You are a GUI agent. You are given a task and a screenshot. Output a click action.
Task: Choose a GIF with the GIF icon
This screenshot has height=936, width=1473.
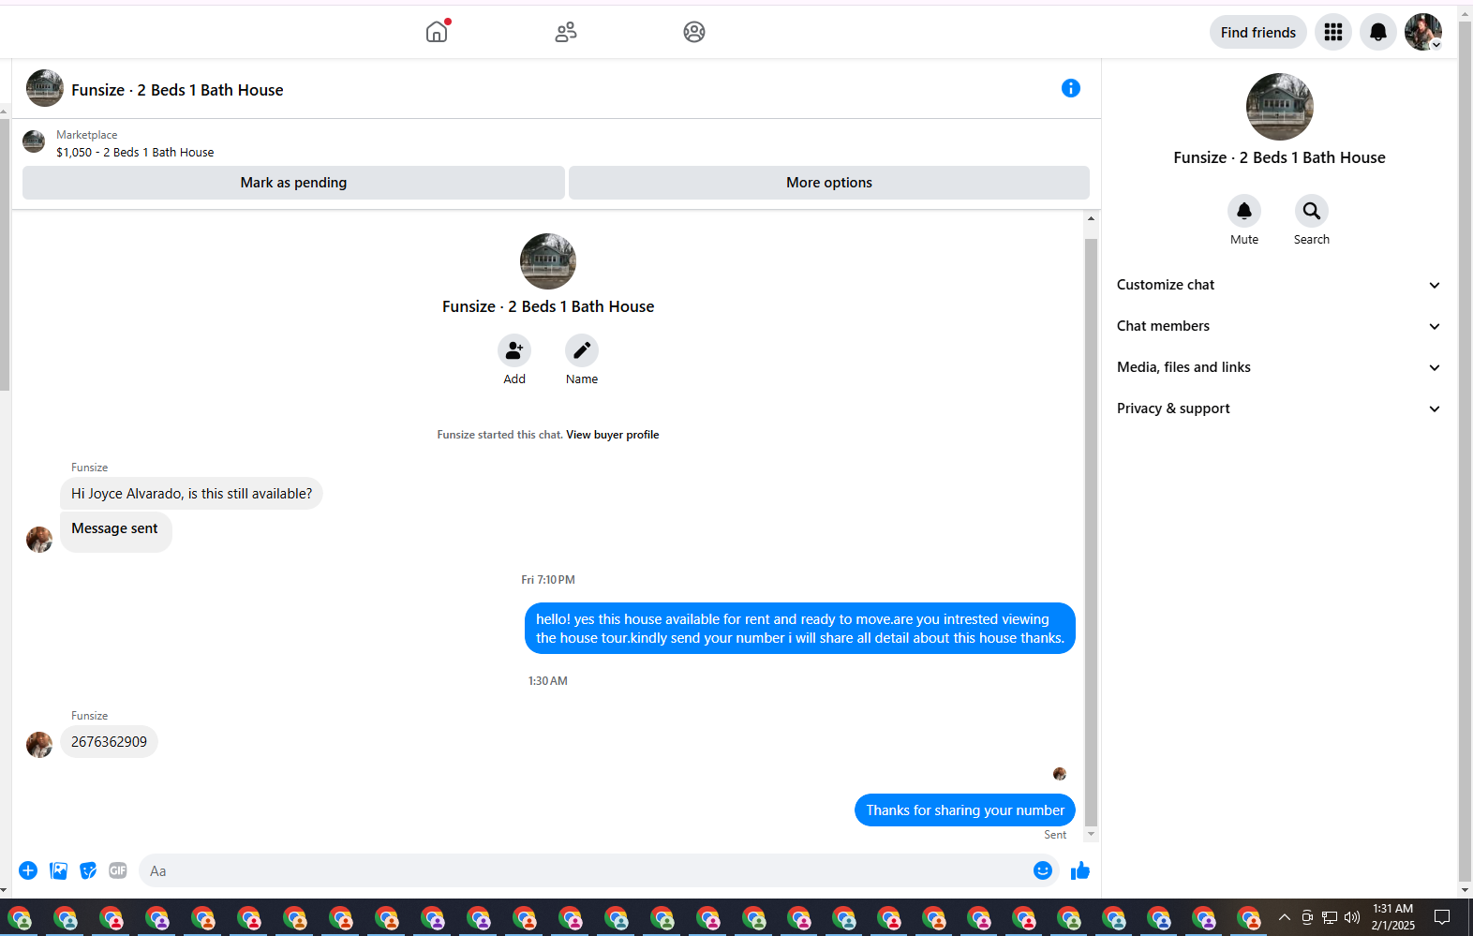pyautogui.click(x=118, y=870)
